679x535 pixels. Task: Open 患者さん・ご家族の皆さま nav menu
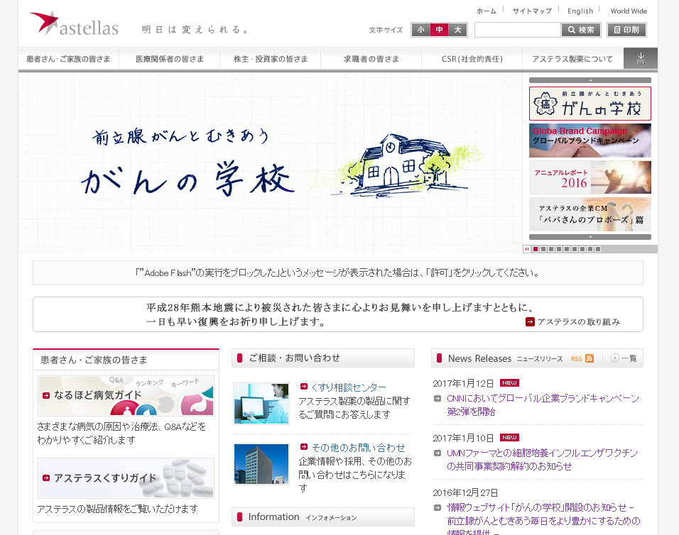click(x=68, y=59)
